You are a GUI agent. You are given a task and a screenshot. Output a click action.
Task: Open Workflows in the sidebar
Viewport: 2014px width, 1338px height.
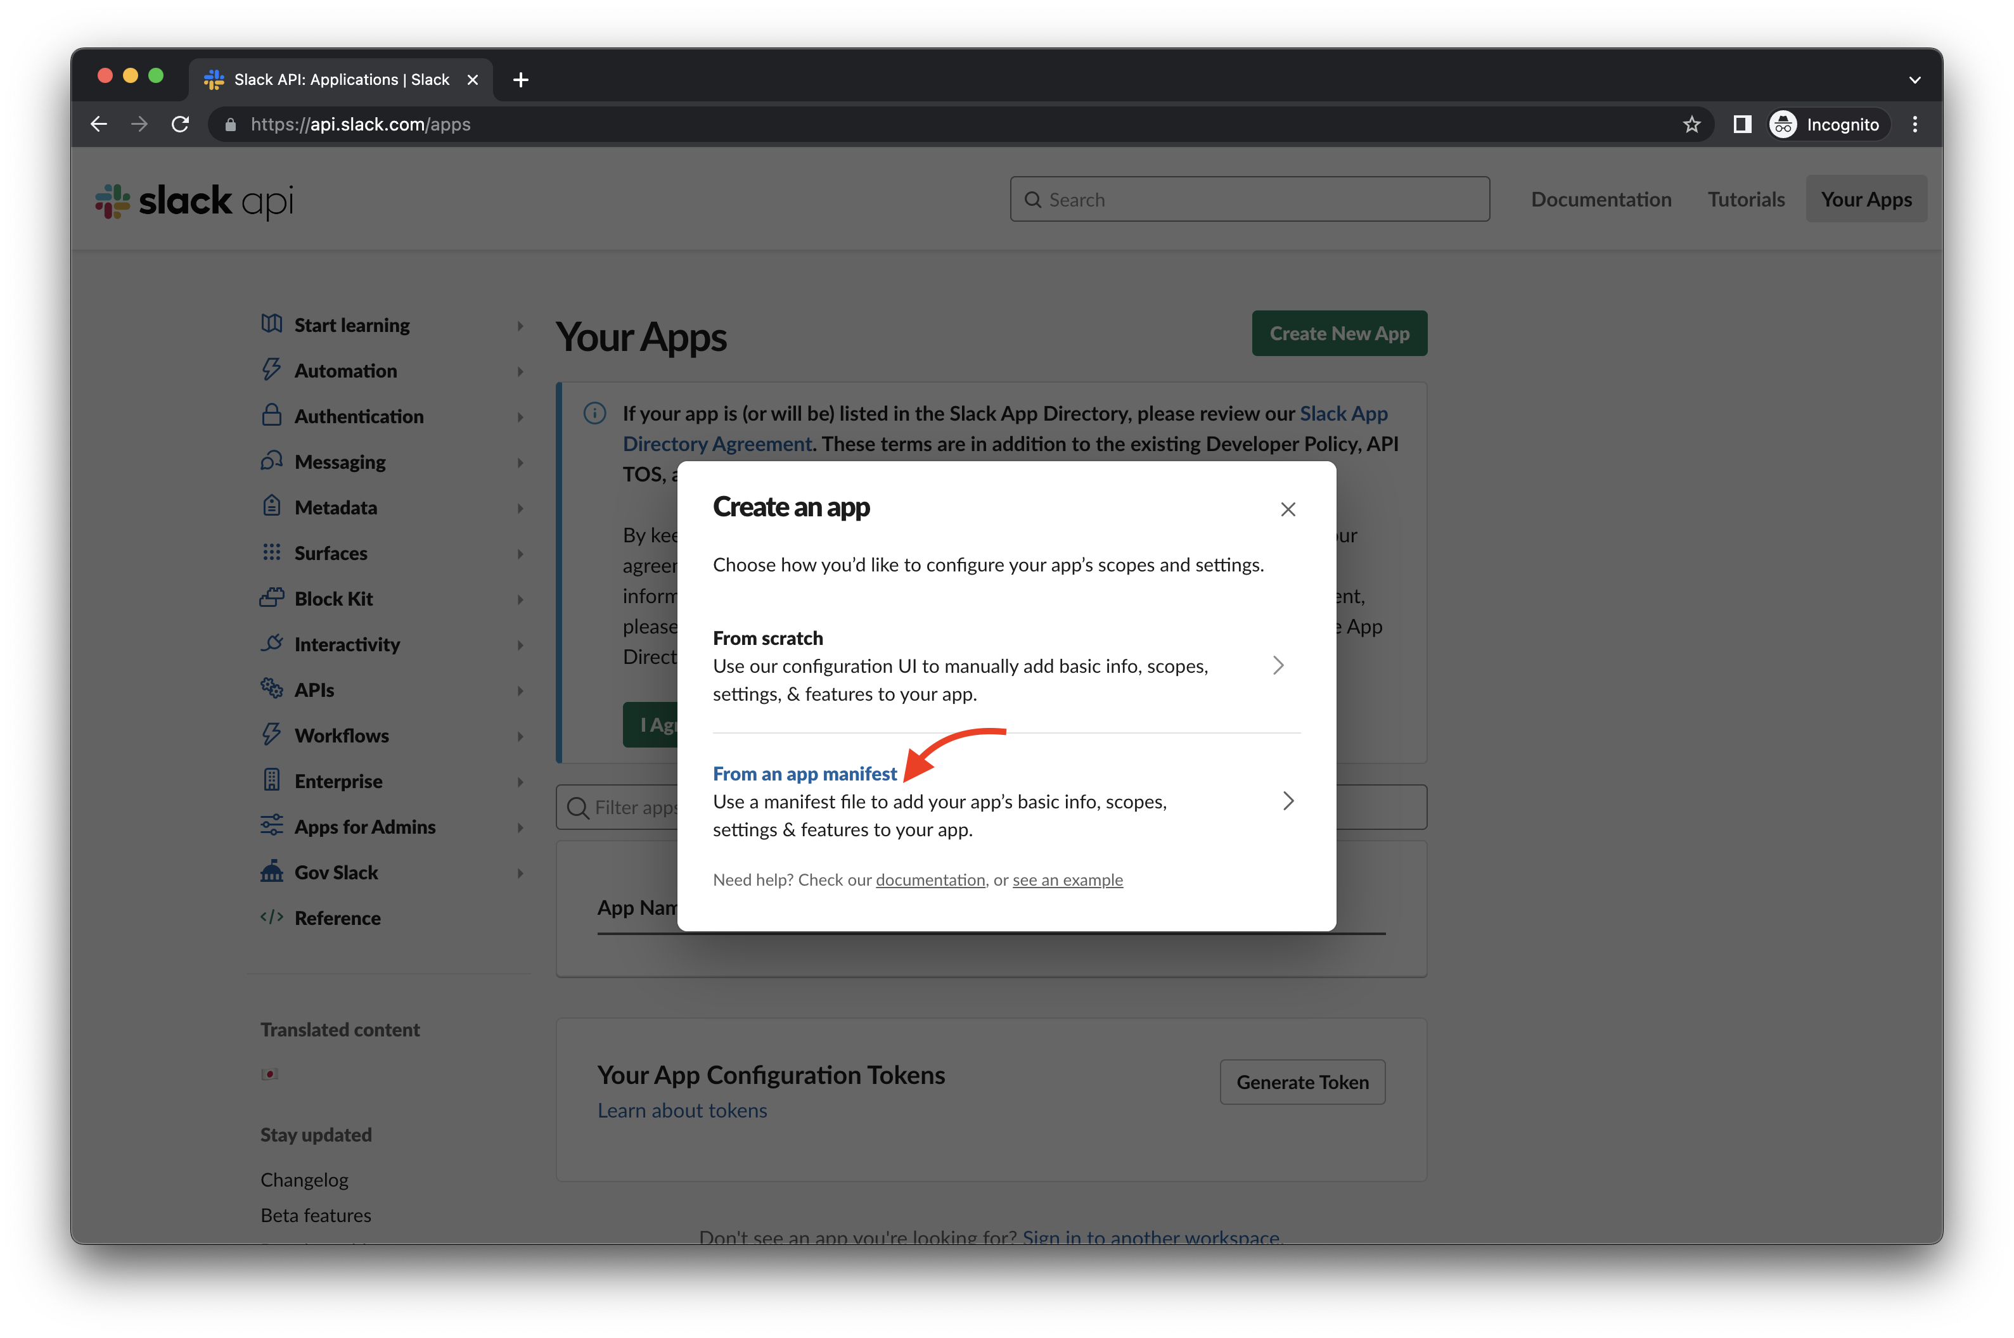point(342,735)
